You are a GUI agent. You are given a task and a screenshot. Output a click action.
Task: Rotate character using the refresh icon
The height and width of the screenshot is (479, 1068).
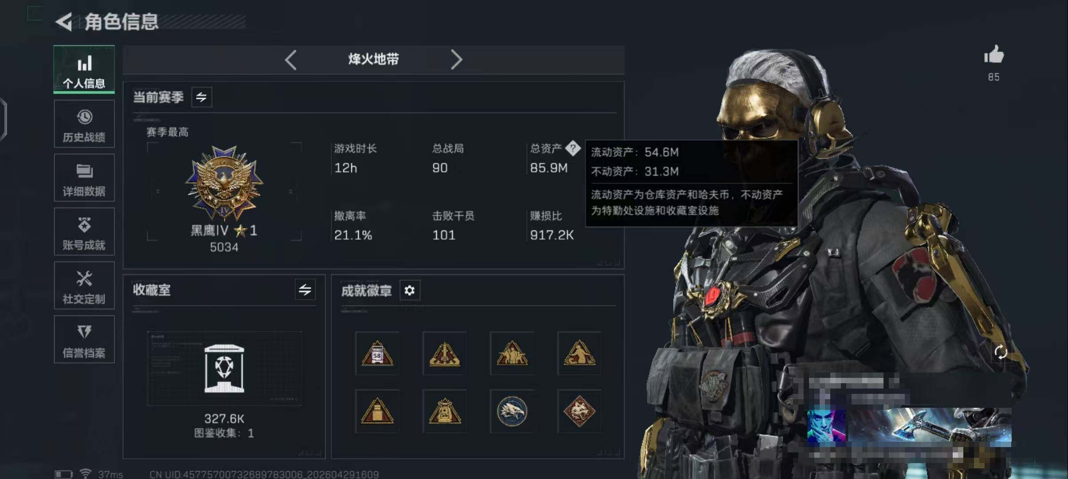coord(1001,353)
